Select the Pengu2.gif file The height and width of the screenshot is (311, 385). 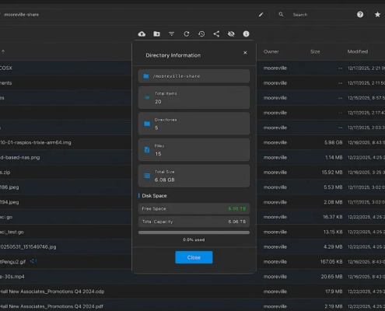click(12, 262)
